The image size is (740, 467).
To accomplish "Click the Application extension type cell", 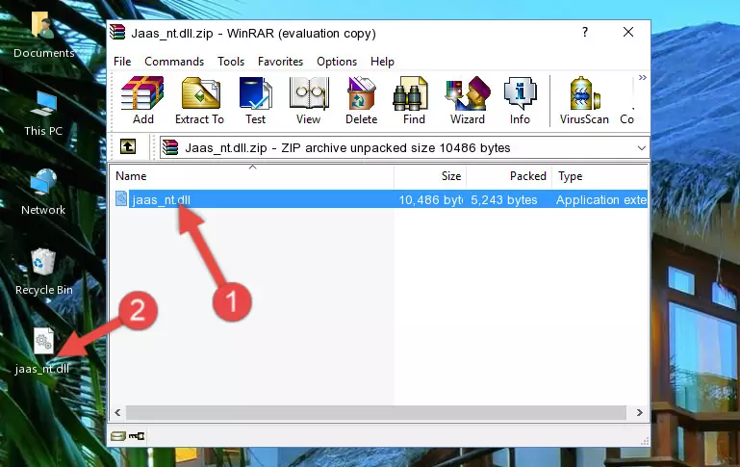I will pyautogui.click(x=601, y=199).
